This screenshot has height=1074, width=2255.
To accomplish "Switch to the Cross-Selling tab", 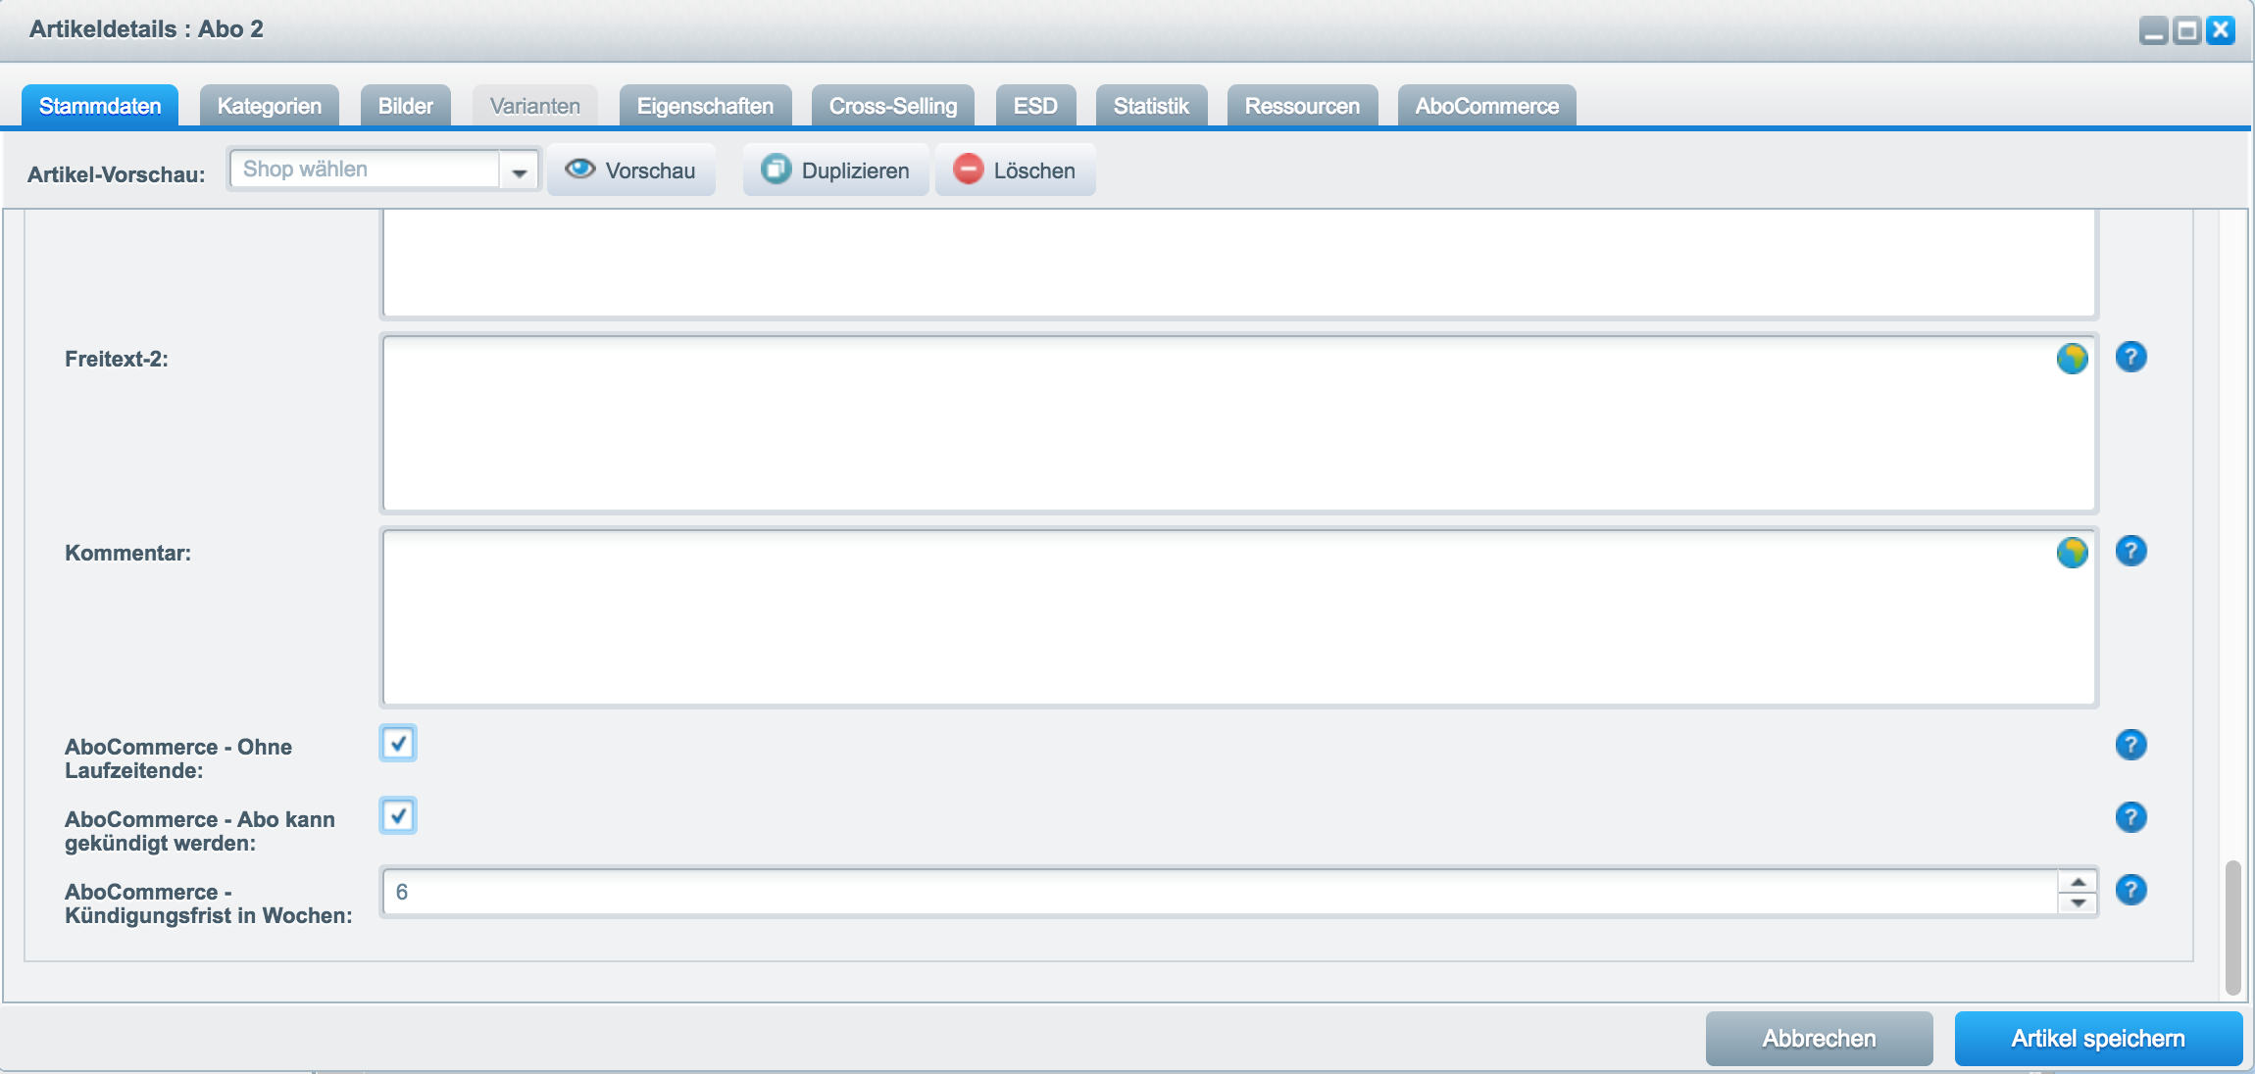I will pos(893,106).
